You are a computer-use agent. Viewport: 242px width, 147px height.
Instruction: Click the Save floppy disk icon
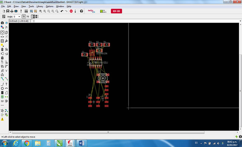[8, 11]
